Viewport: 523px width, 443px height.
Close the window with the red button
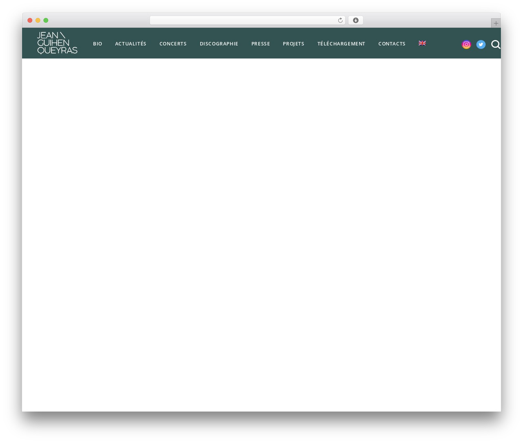30,20
